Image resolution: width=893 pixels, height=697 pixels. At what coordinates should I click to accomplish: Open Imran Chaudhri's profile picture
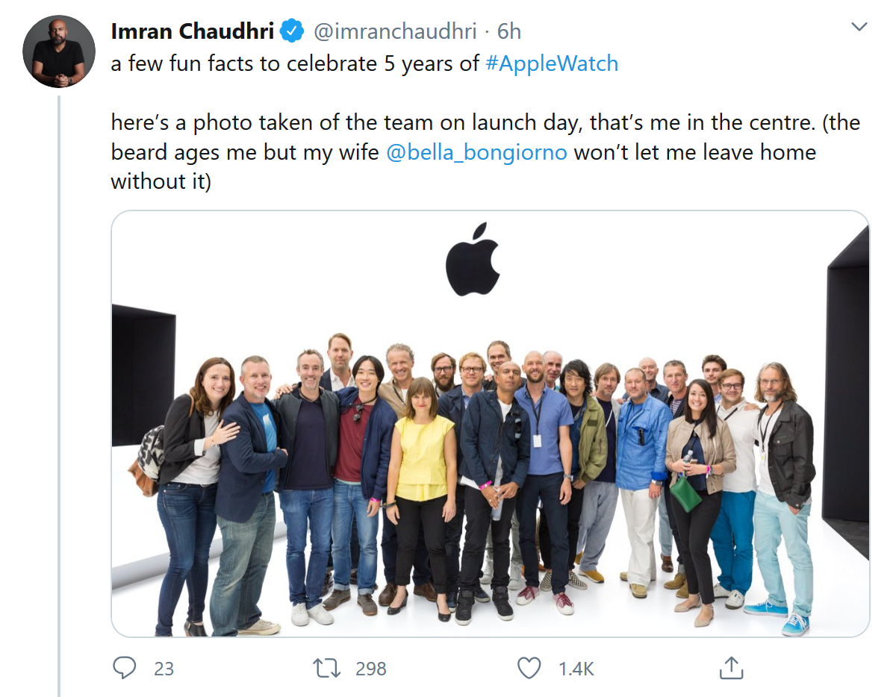click(59, 51)
